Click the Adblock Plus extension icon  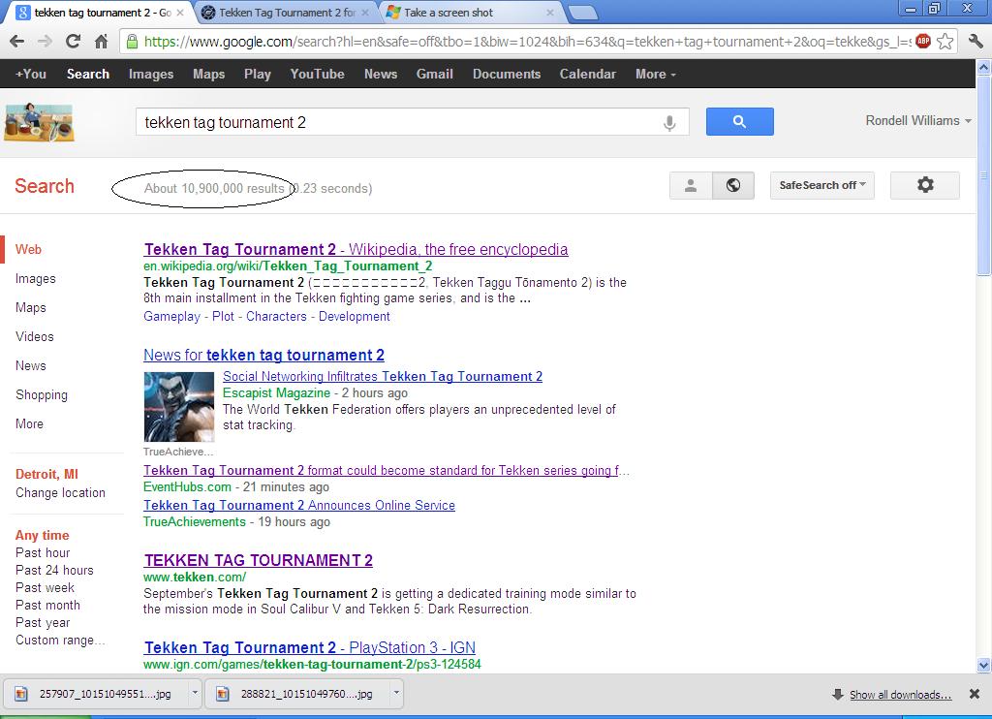coord(923,42)
